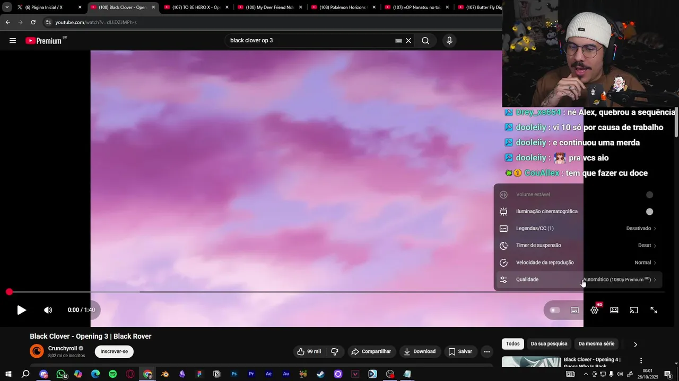Viewport: 679px width, 381px height.
Task: Share video via Compartilhar
Action: (371, 351)
